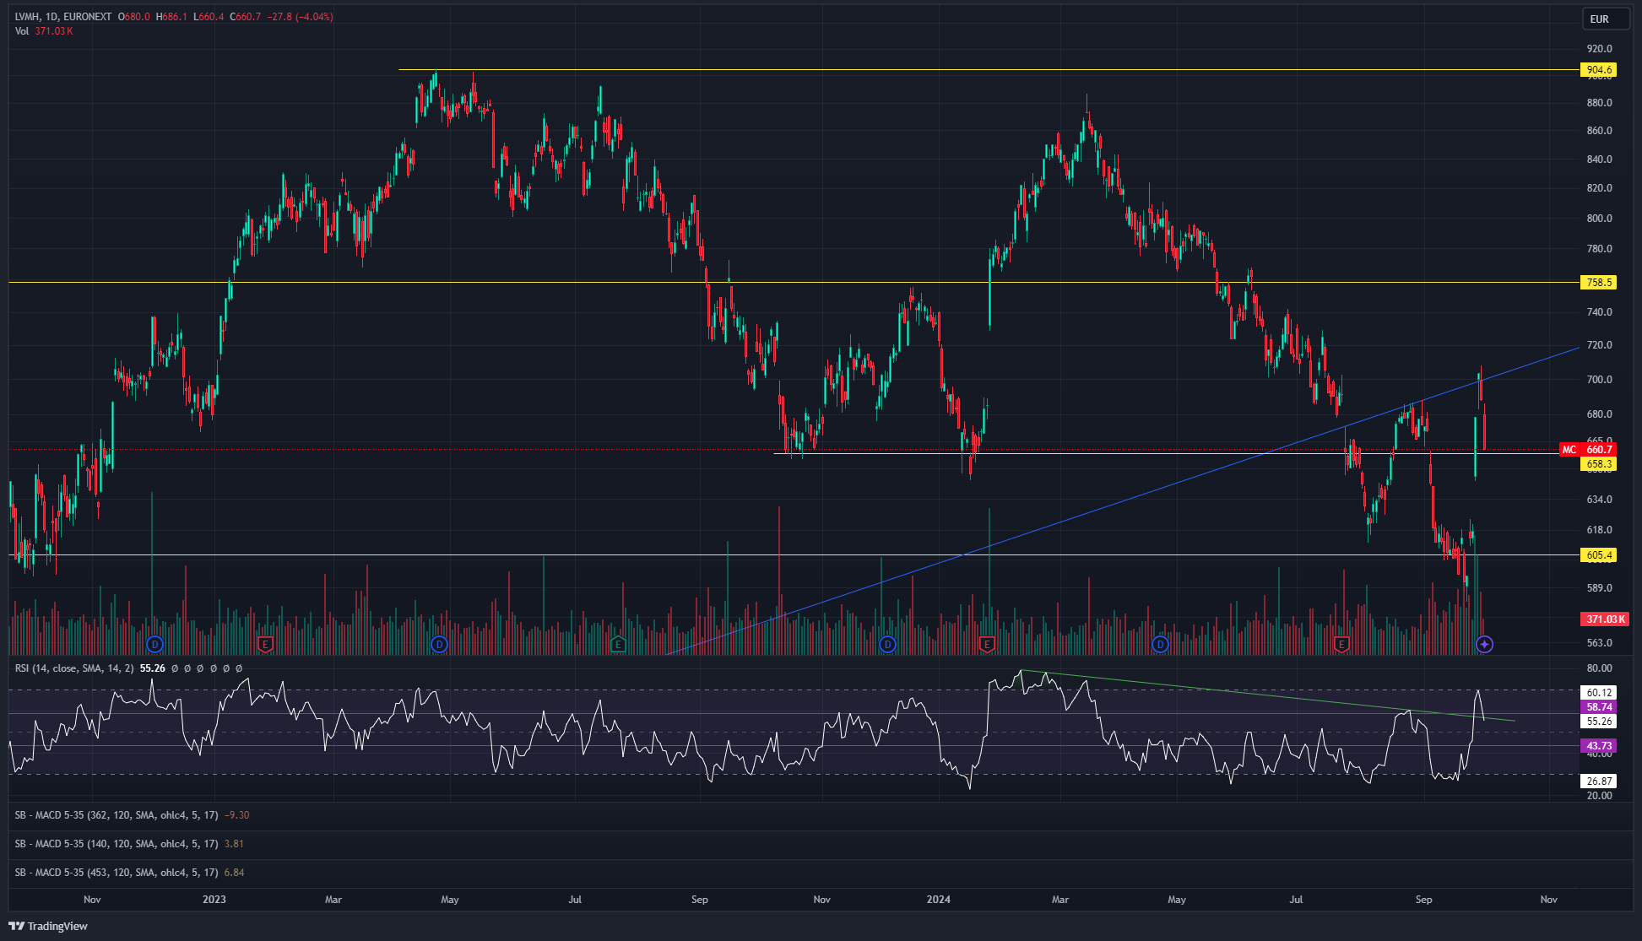Click the 60.12 RSI level label
This screenshot has height=941, width=1642.
point(1598,693)
